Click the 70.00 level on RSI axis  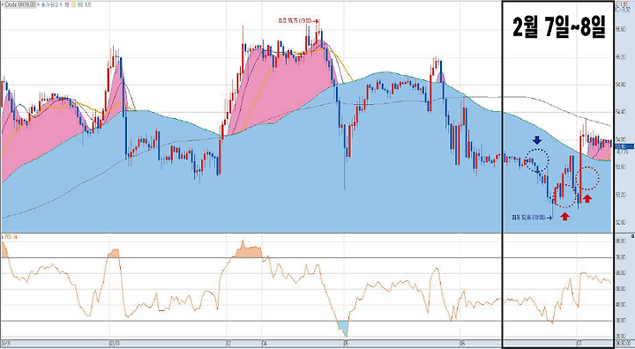click(620, 257)
